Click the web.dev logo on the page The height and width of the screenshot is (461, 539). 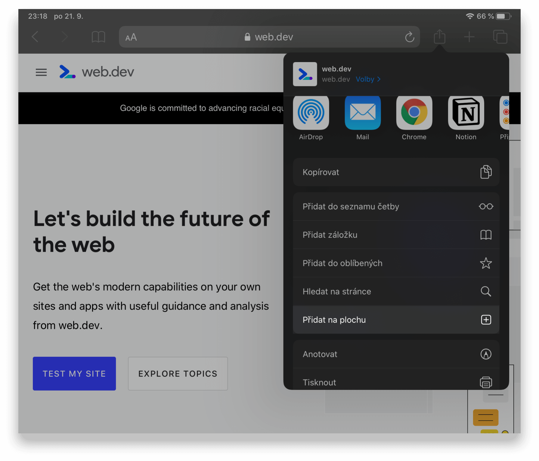[x=97, y=72]
